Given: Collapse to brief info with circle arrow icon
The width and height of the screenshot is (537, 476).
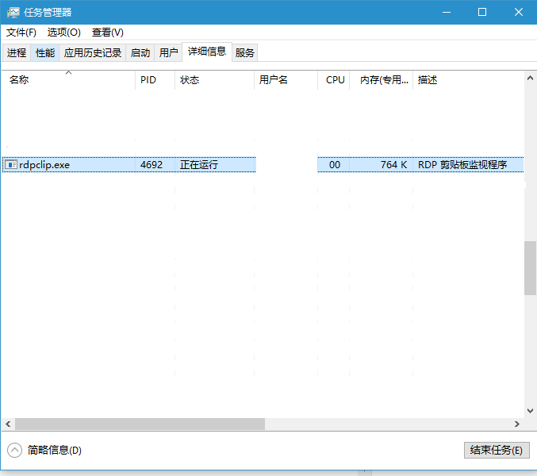Looking at the screenshot, I should tap(14, 451).
